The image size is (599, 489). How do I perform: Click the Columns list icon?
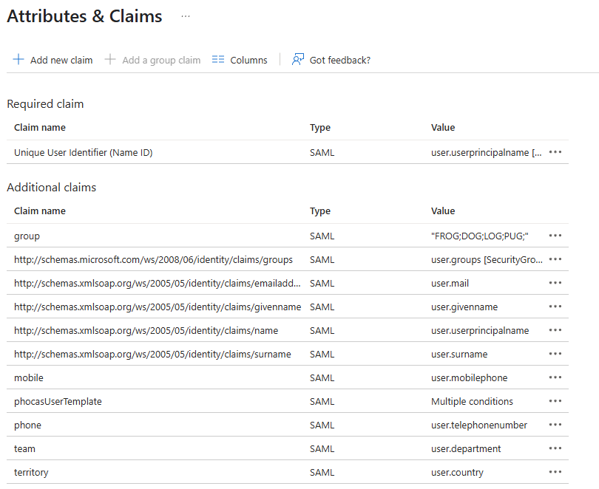(x=218, y=60)
